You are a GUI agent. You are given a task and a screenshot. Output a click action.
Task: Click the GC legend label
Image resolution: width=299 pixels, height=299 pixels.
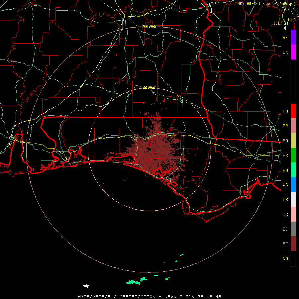point(285,229)
